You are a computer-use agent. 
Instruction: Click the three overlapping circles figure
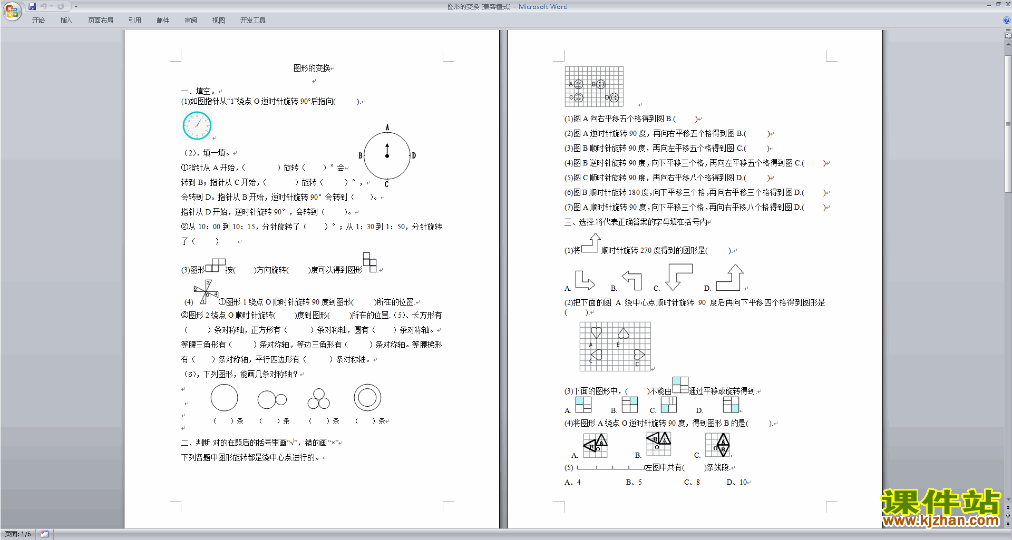click(319, 399)
